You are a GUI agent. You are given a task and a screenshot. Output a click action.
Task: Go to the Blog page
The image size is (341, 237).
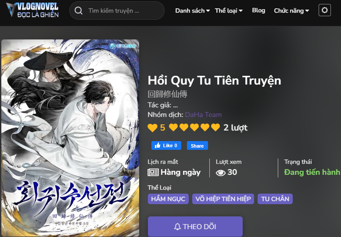point(258,11)
